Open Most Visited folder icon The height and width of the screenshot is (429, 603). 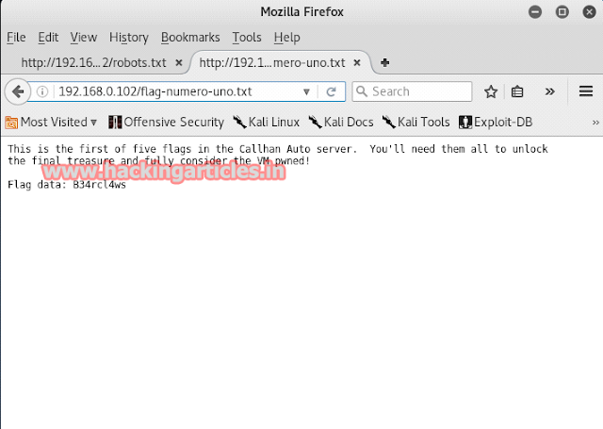point(11,123)
